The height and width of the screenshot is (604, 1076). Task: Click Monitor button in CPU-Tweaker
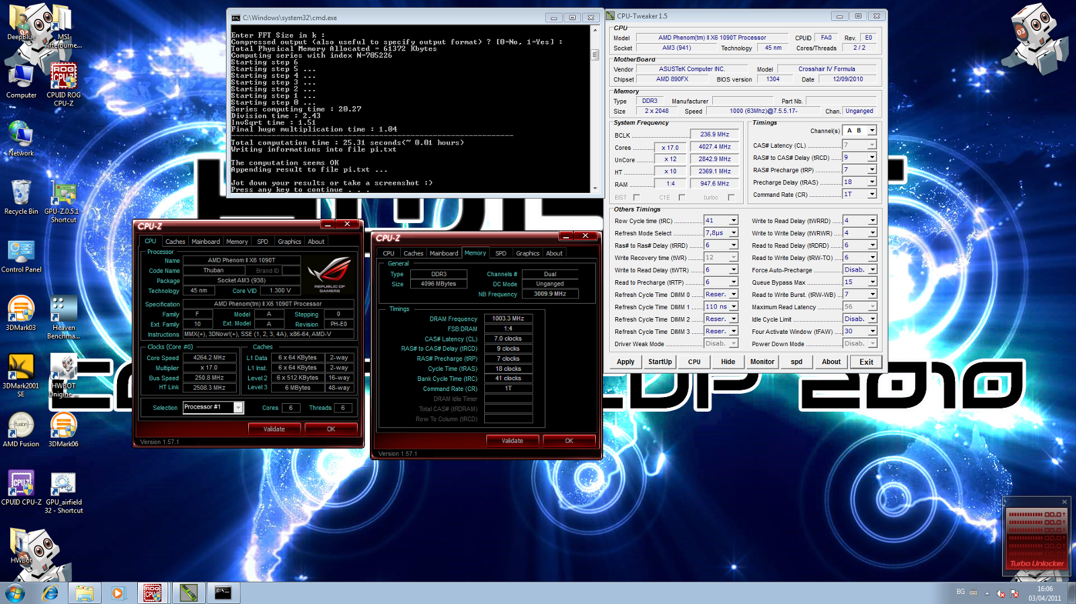click(x=762, y=361)
